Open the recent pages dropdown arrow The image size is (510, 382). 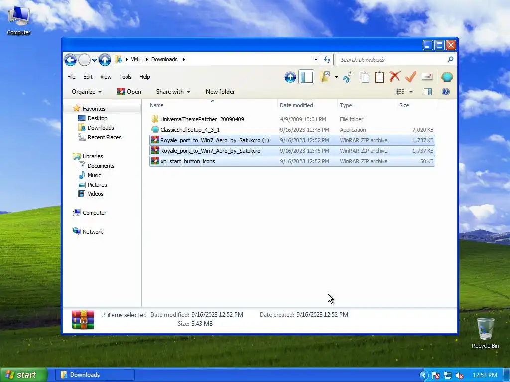[x=94, y=60]
